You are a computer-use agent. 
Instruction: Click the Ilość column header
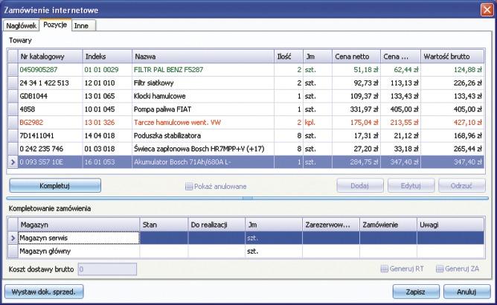click(x=289, y=57)
